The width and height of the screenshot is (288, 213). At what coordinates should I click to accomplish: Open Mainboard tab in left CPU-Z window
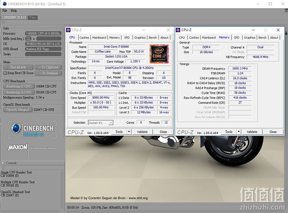point(99,38)
